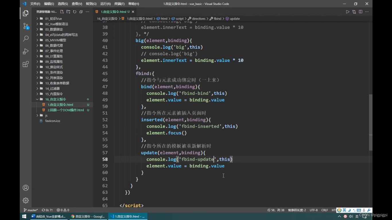Open editor more actions ellipsis
392x220 pixels.
tap(367, 12)
